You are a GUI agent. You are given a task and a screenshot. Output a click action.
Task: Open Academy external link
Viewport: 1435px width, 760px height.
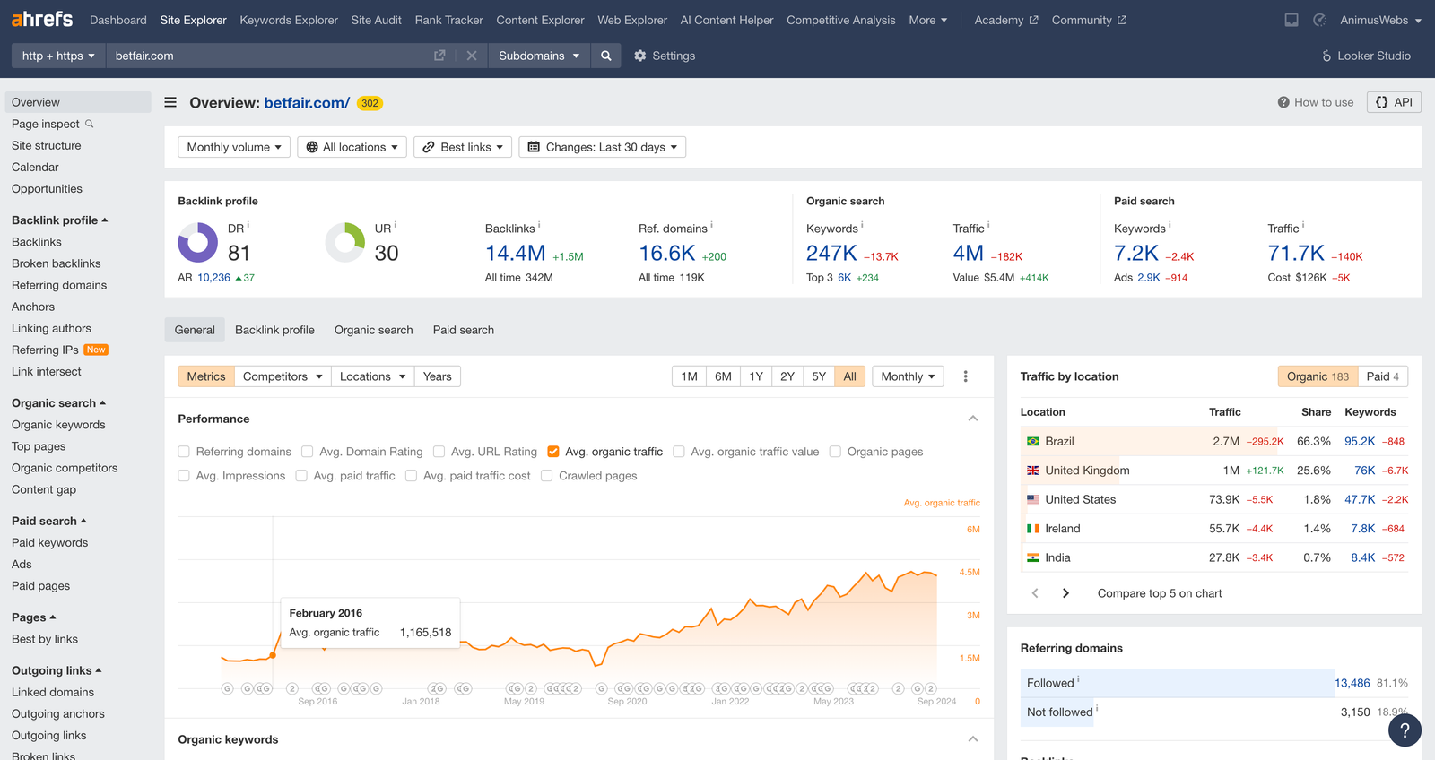pos(1006,20)
